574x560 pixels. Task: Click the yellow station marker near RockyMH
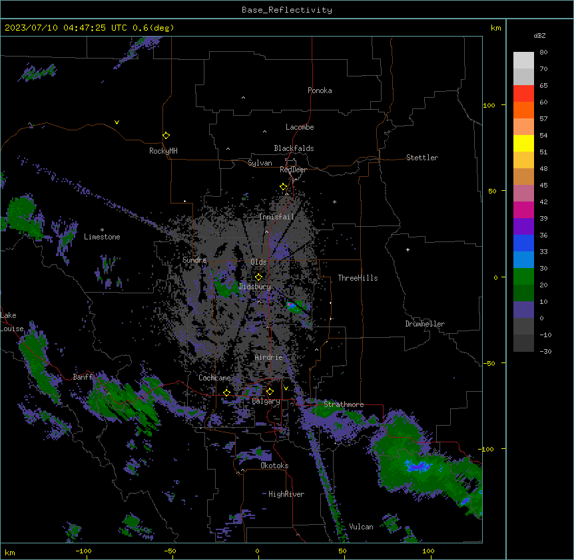(166, 135)
